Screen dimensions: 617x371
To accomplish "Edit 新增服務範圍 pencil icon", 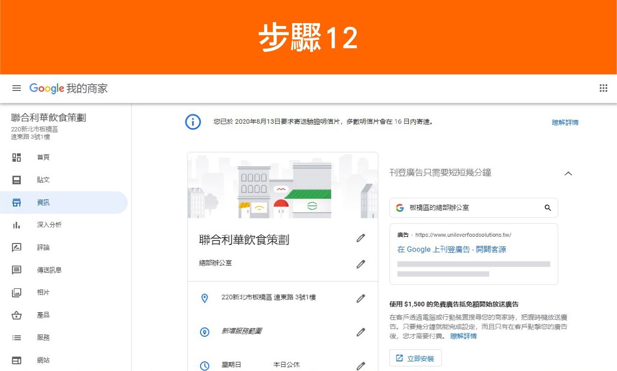I will pos(361,332).
